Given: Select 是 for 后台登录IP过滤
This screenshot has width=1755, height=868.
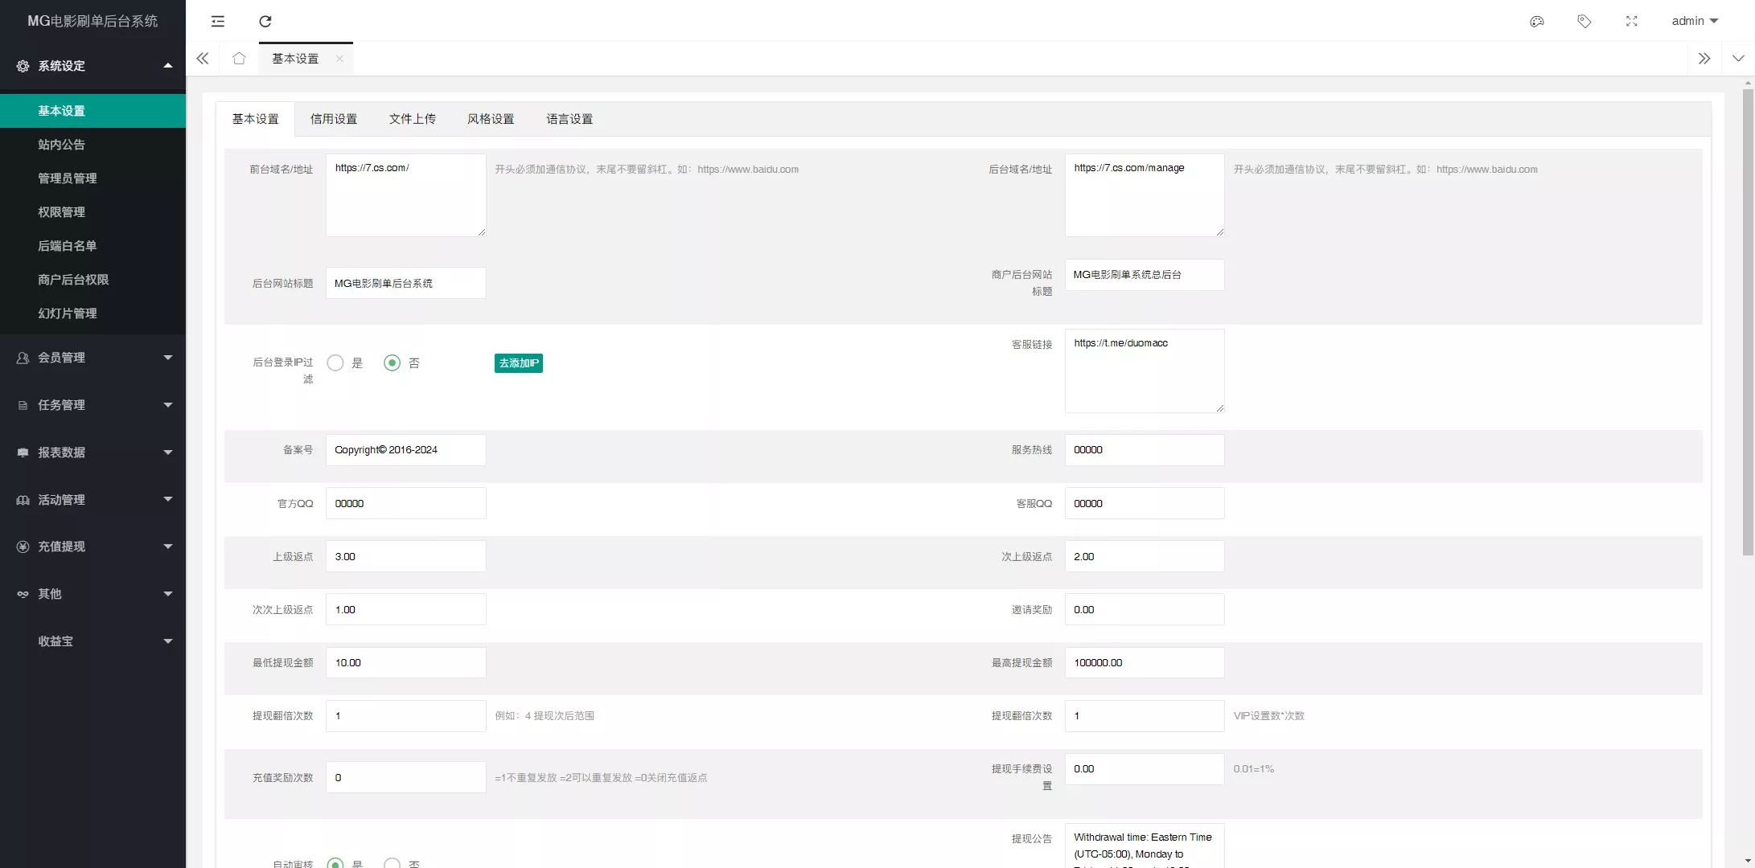Looking at the screenshot, I should (335, 363).
